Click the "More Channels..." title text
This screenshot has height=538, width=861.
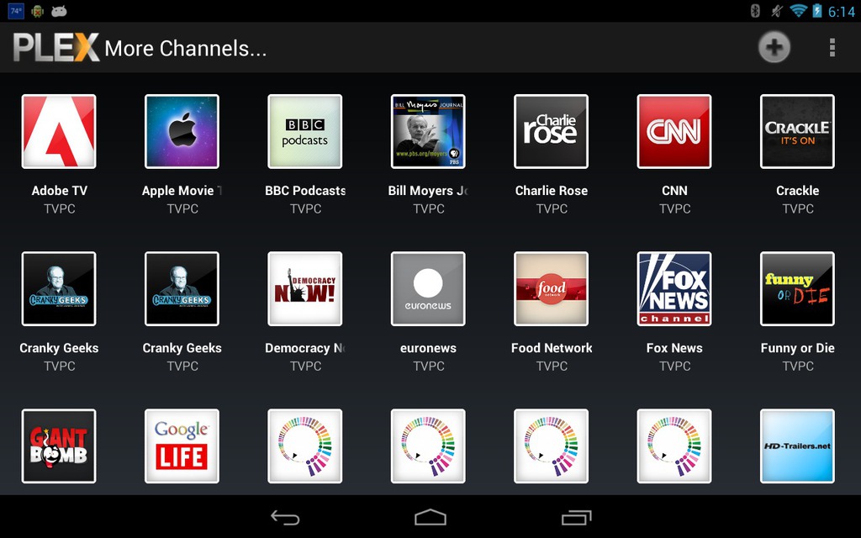(186, 48)
